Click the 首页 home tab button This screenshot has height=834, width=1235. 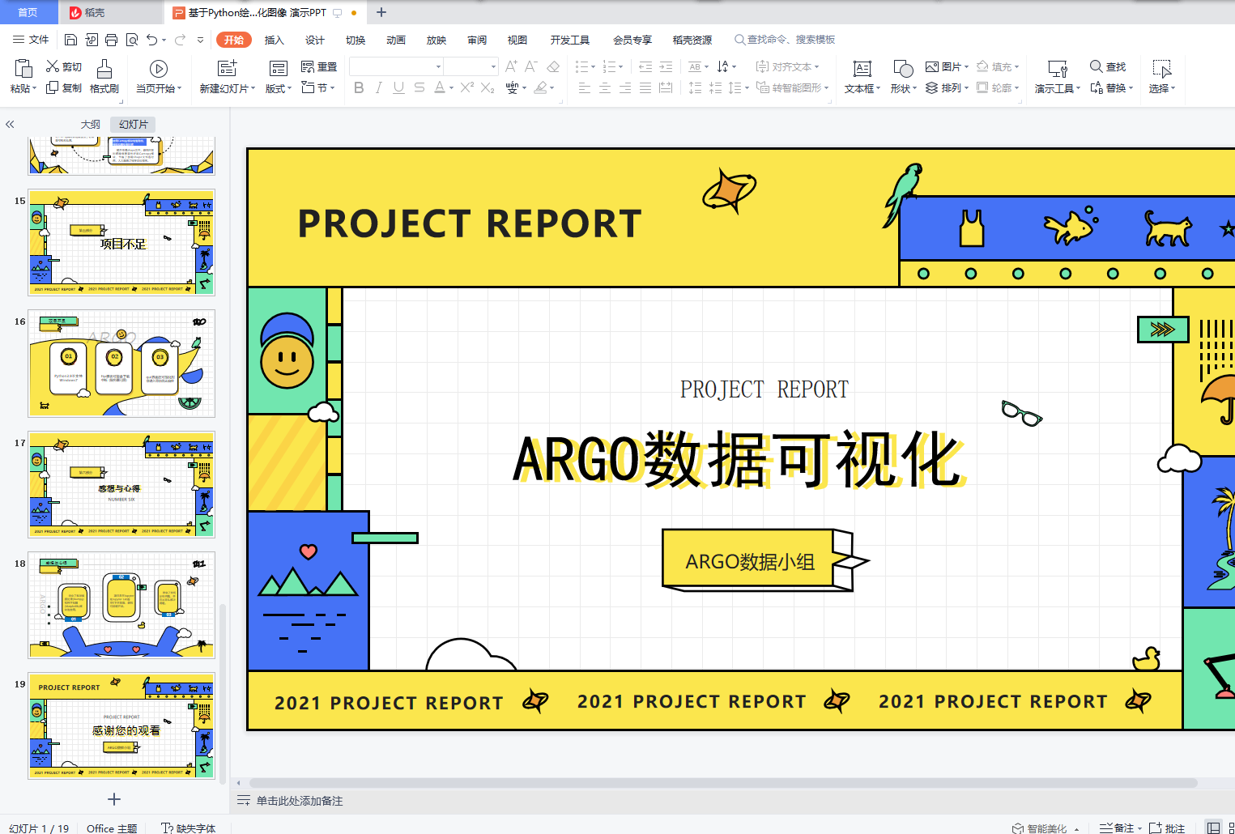(28, 12)
